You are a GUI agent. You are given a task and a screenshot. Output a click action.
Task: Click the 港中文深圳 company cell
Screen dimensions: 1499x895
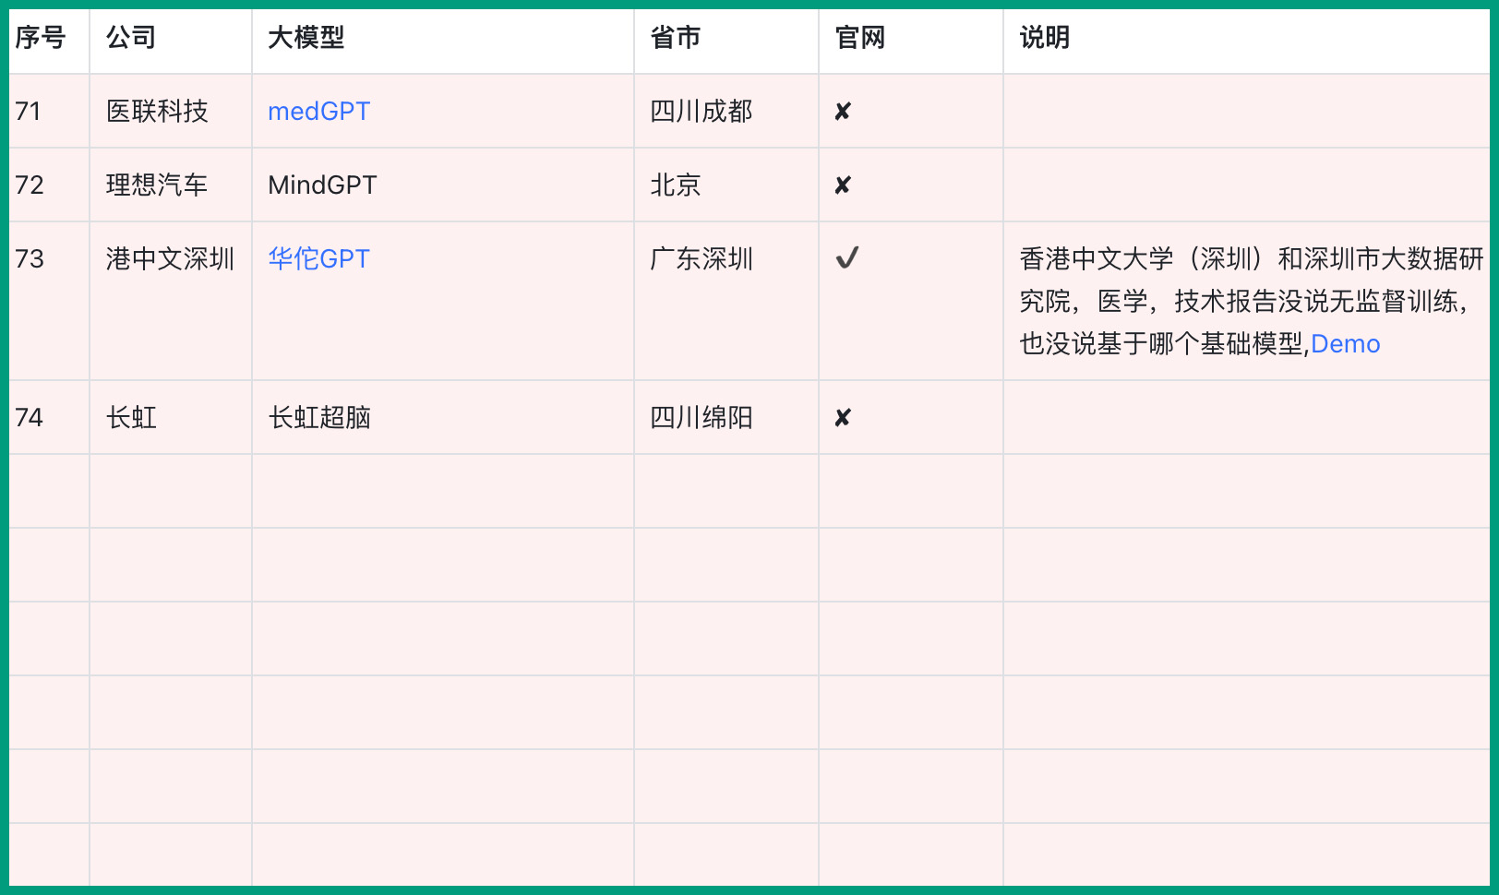pyautogui.click(x=170, y=259)
